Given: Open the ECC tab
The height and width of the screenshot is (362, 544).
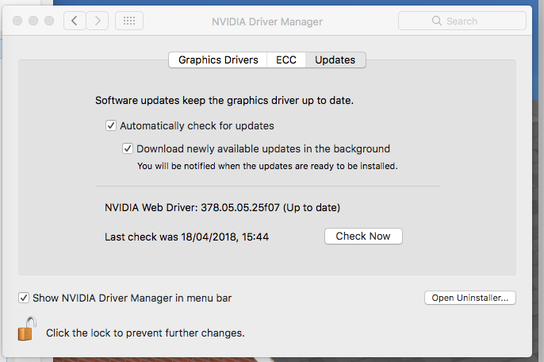Looking at the screenshot, I should 286,60.
